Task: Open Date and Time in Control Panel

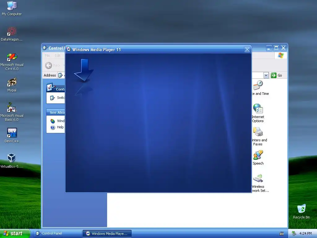Action: [260, 88]
